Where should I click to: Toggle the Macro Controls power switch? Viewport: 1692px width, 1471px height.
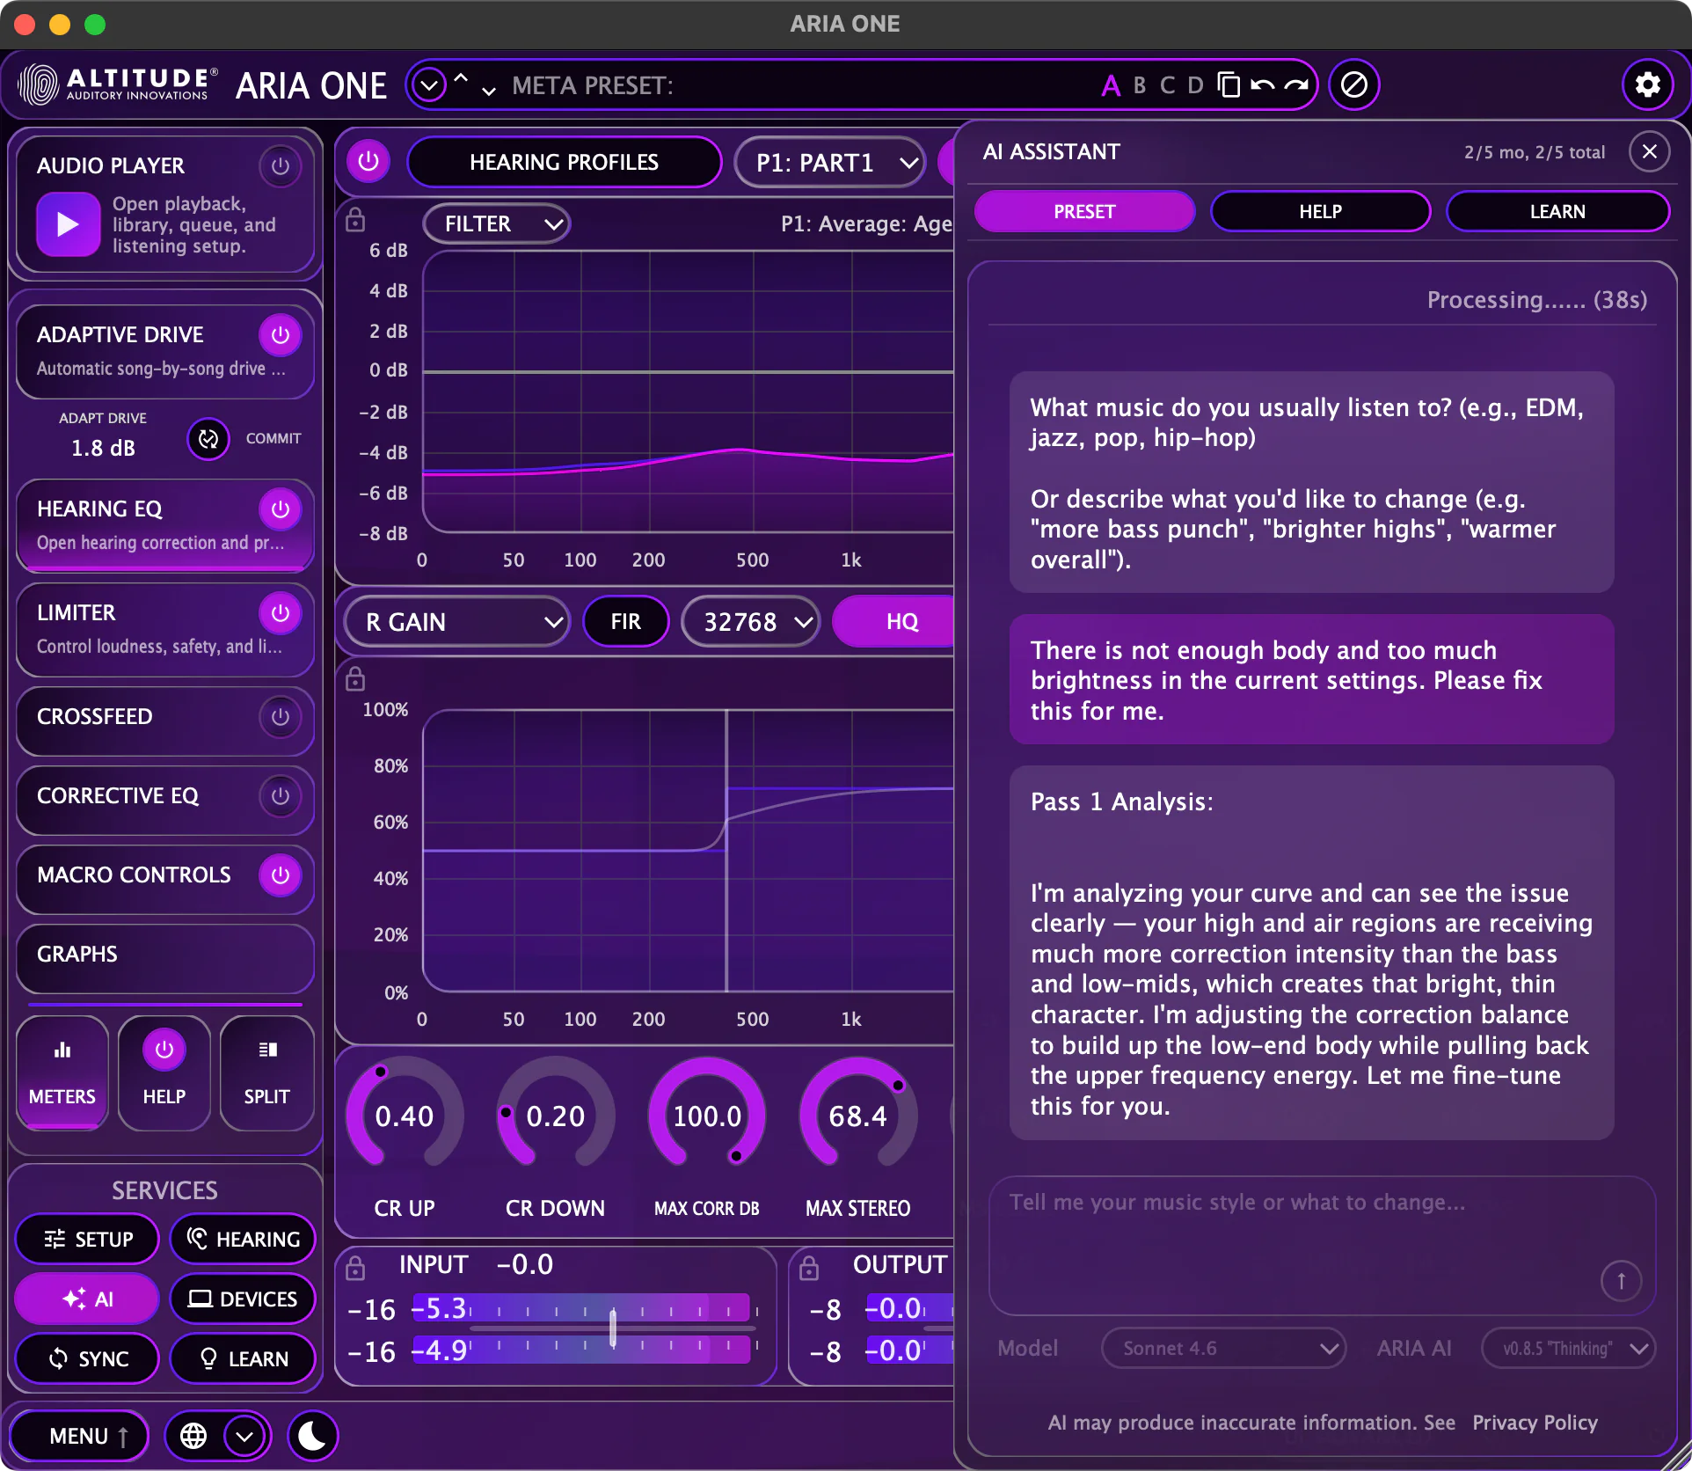point(281,875)
